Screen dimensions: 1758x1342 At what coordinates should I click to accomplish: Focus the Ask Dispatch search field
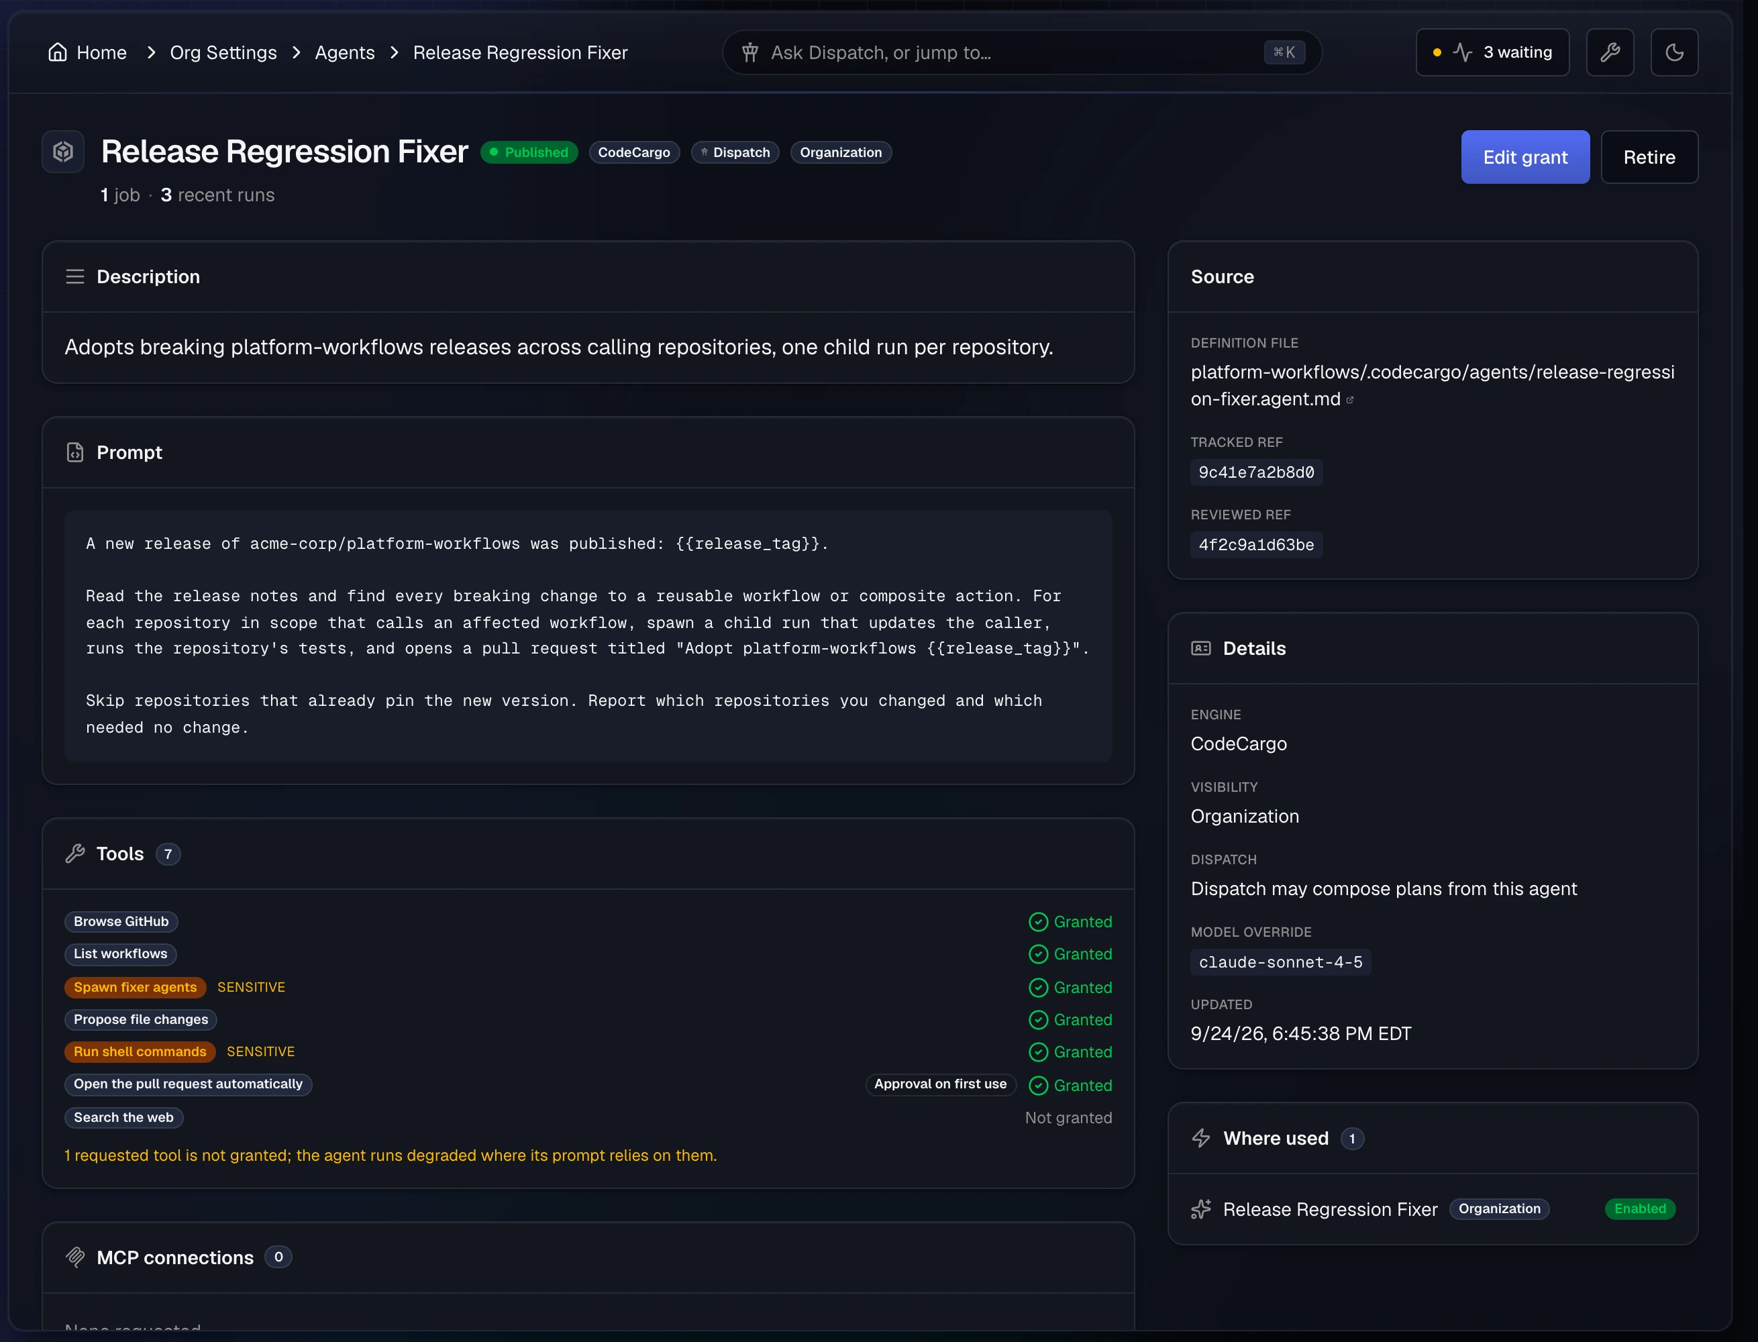tap(1021, 52)
